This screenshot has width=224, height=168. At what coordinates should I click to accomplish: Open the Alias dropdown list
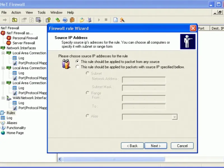(x=174, y=117)
